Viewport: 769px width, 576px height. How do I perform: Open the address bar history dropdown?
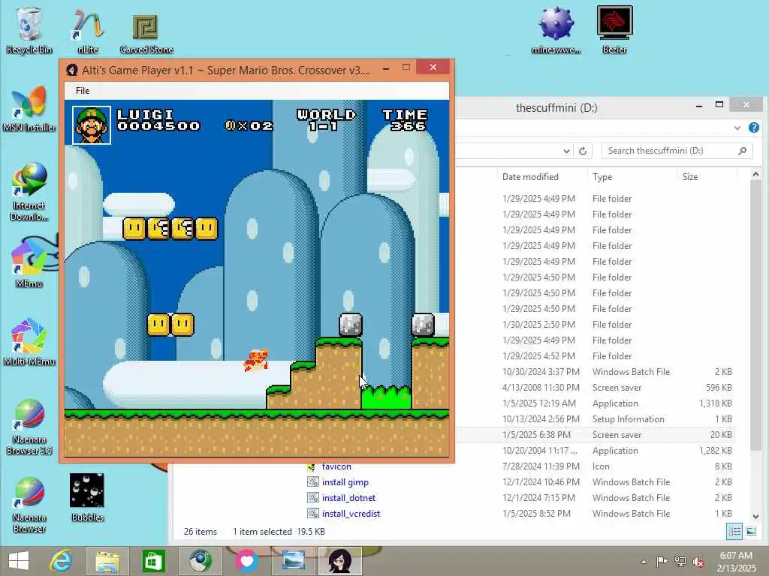coord(566,151)
